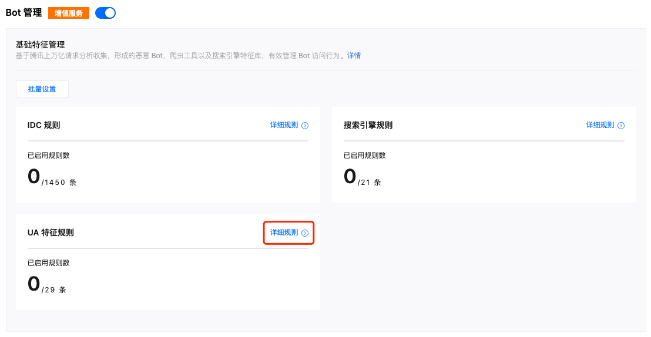
Task: Open 详细规则 for IDC 规则
Action: pos(284,125)
